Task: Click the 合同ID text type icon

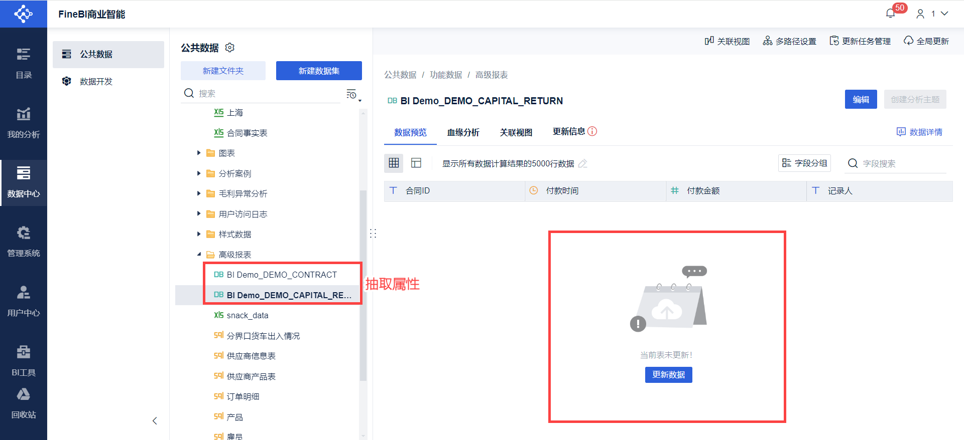Action: (x=393, y=190)
